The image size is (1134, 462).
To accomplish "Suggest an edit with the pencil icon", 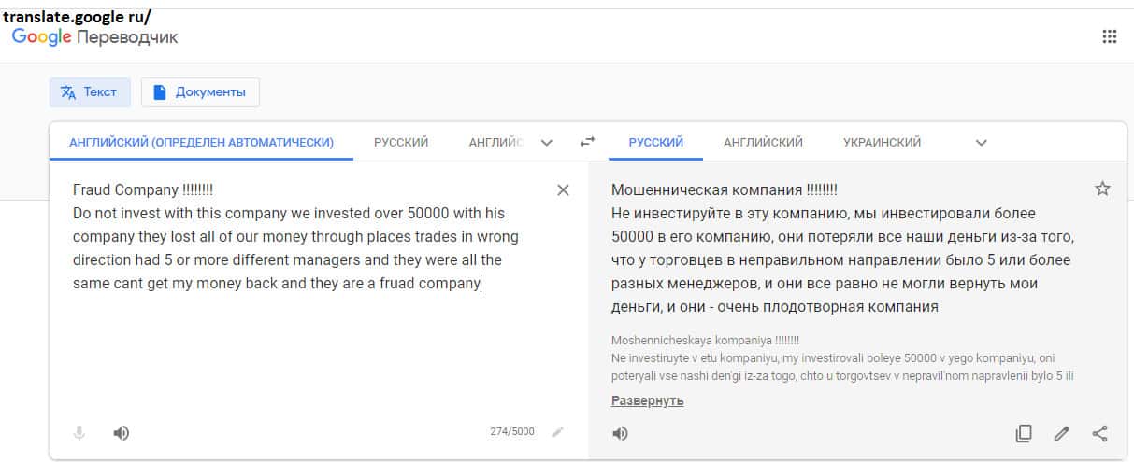I will 1061,433.
